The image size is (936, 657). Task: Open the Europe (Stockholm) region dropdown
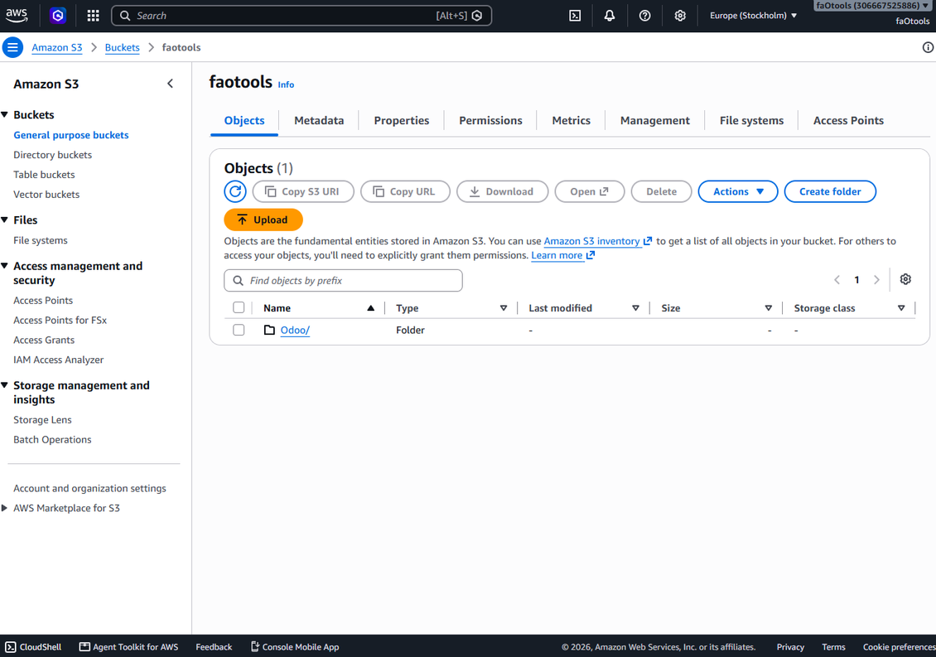[753, 16]
